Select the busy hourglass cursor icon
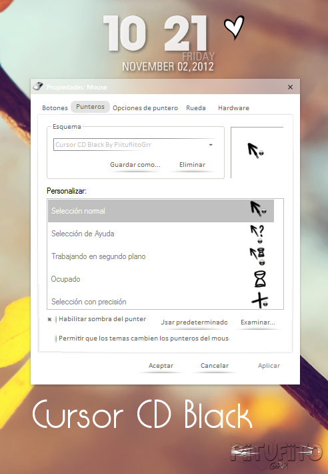The height and width of the screenshot is (474, 328). pyautogui.click(x=260, y=279)
